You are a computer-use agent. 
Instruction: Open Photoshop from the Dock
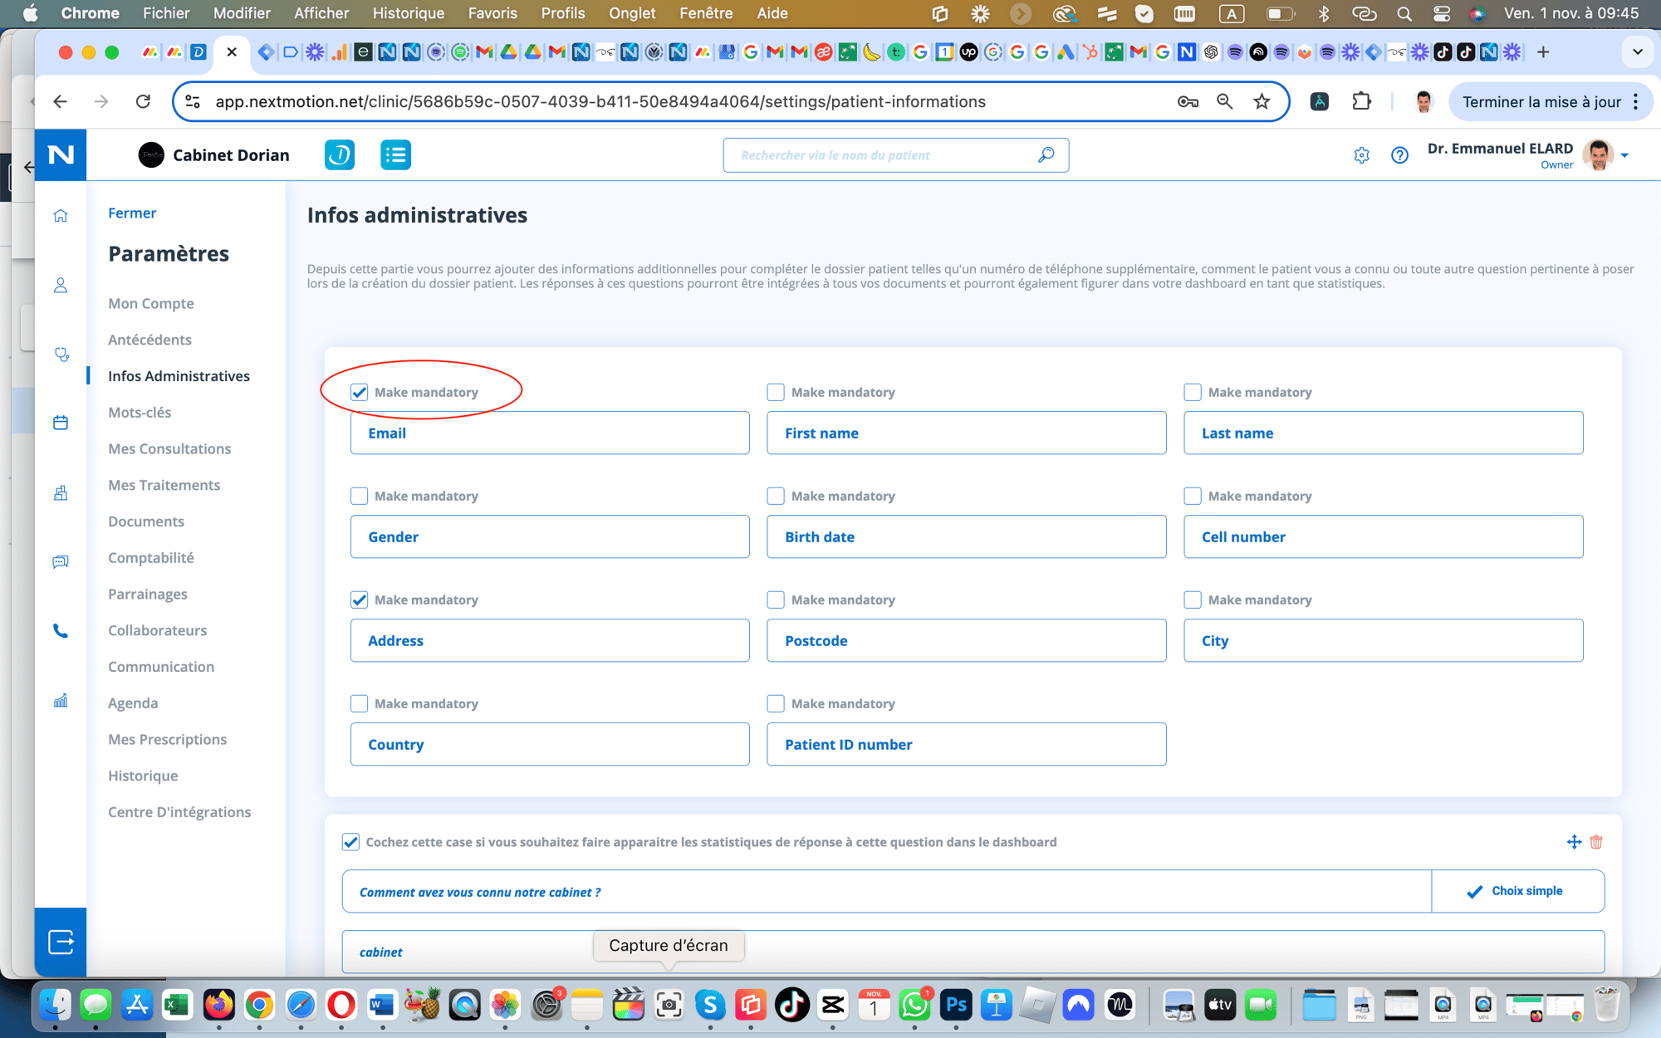(956, 1006)
